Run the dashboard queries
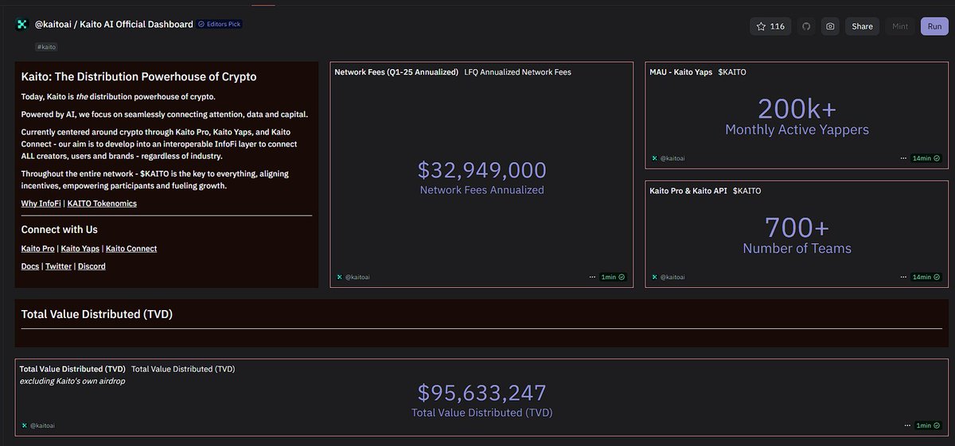Image resolution: width=955 pixels, height=446 pixels. 934,26
